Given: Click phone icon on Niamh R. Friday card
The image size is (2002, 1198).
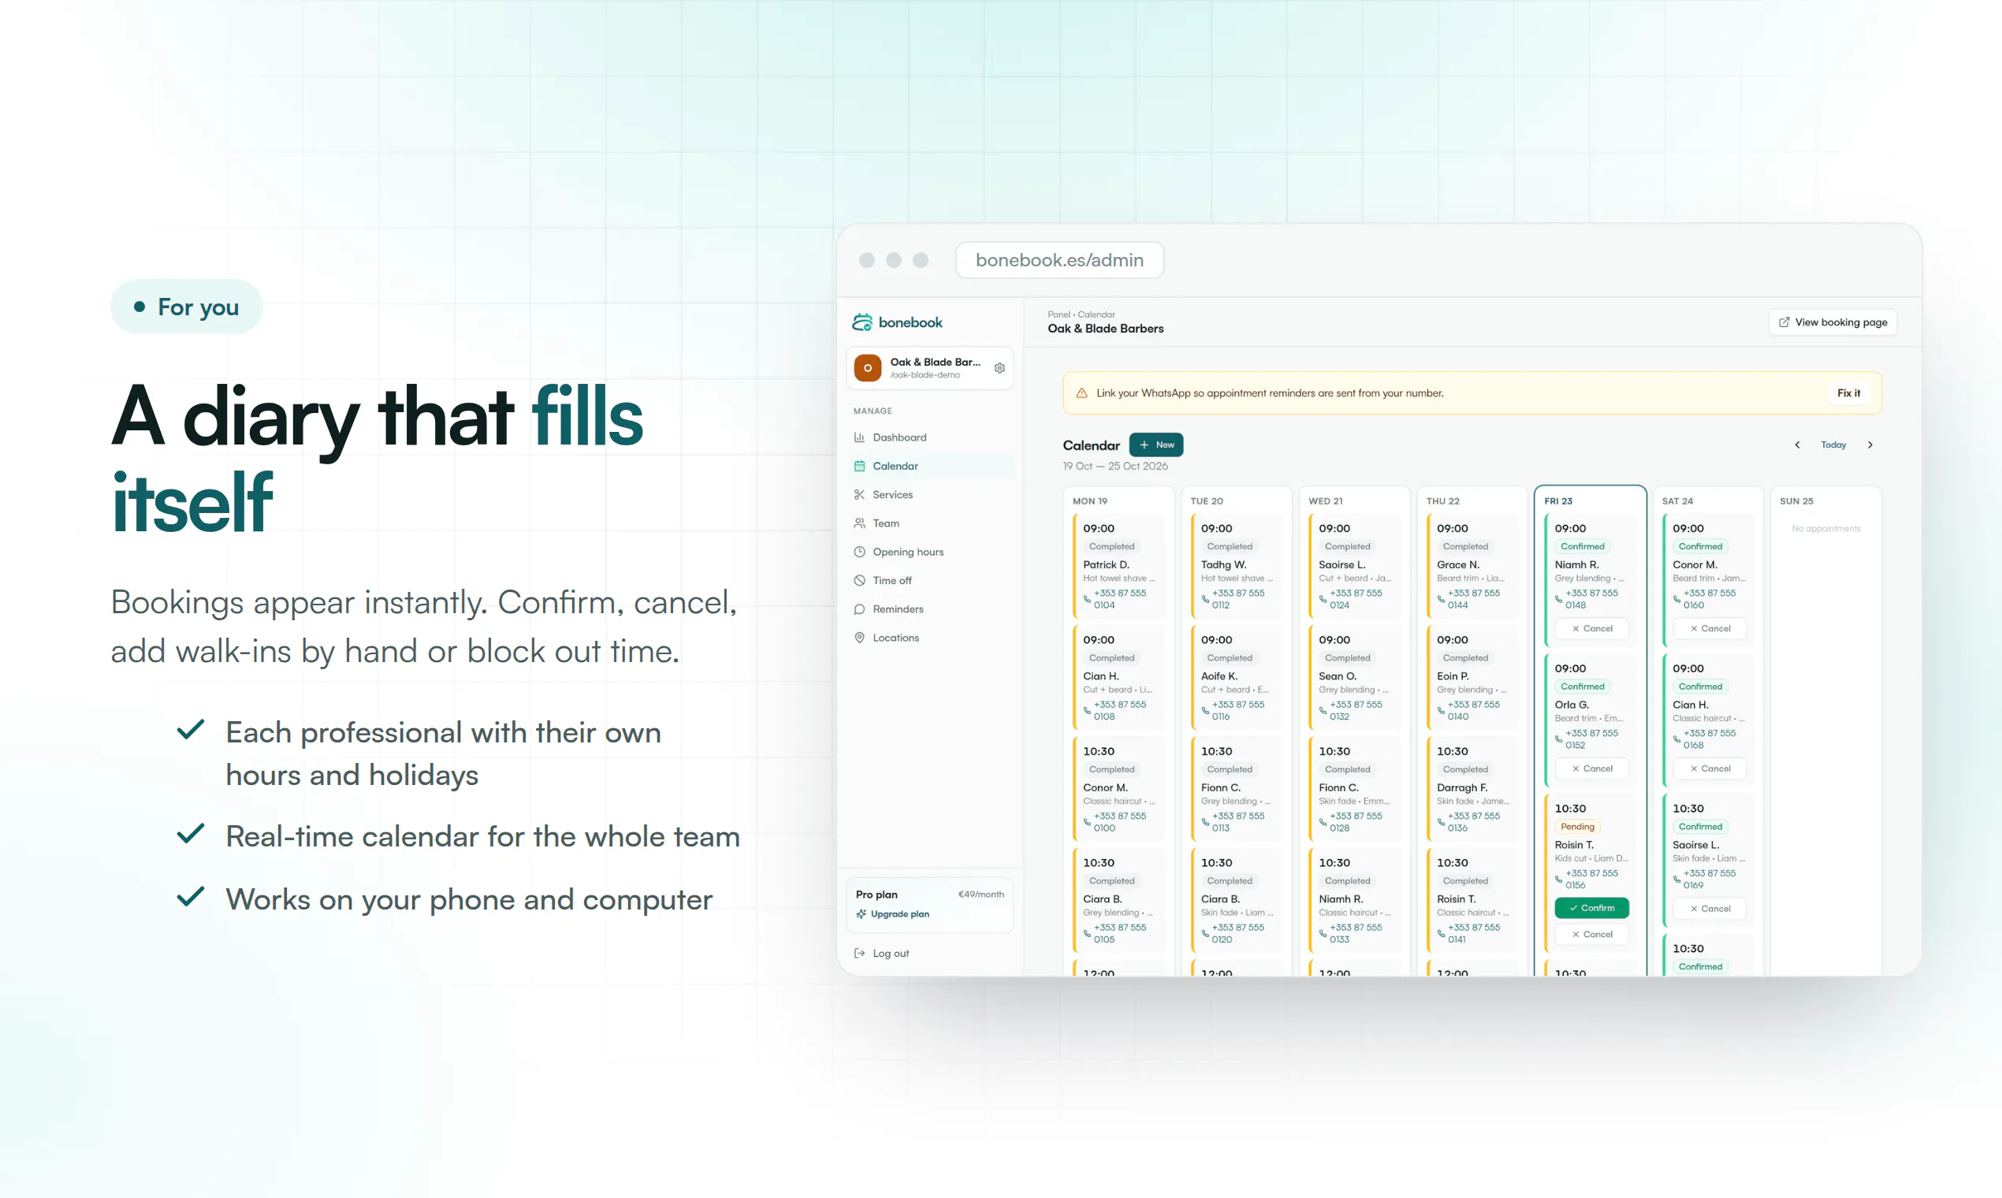Looking at the screenshot, I should [x=1559, y=598].
